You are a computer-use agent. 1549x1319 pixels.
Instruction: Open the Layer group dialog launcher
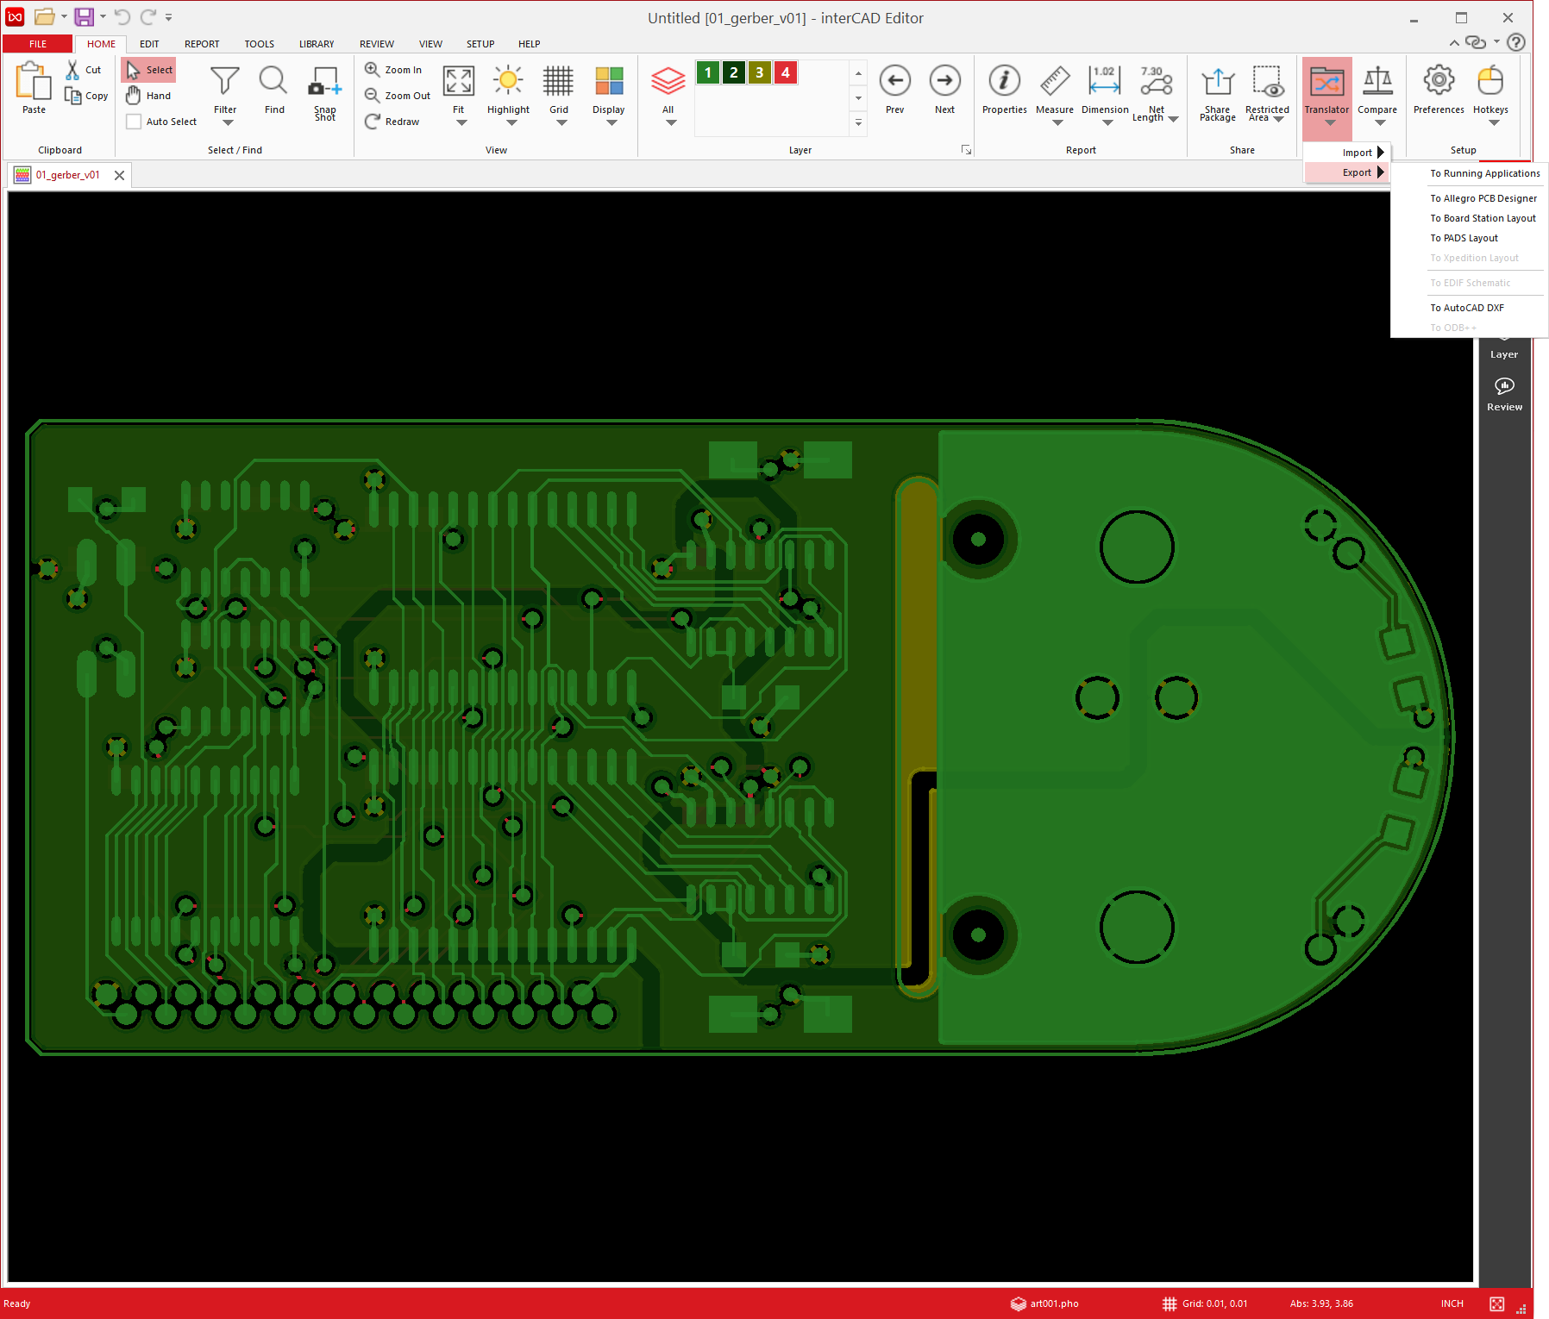(967, 150)
